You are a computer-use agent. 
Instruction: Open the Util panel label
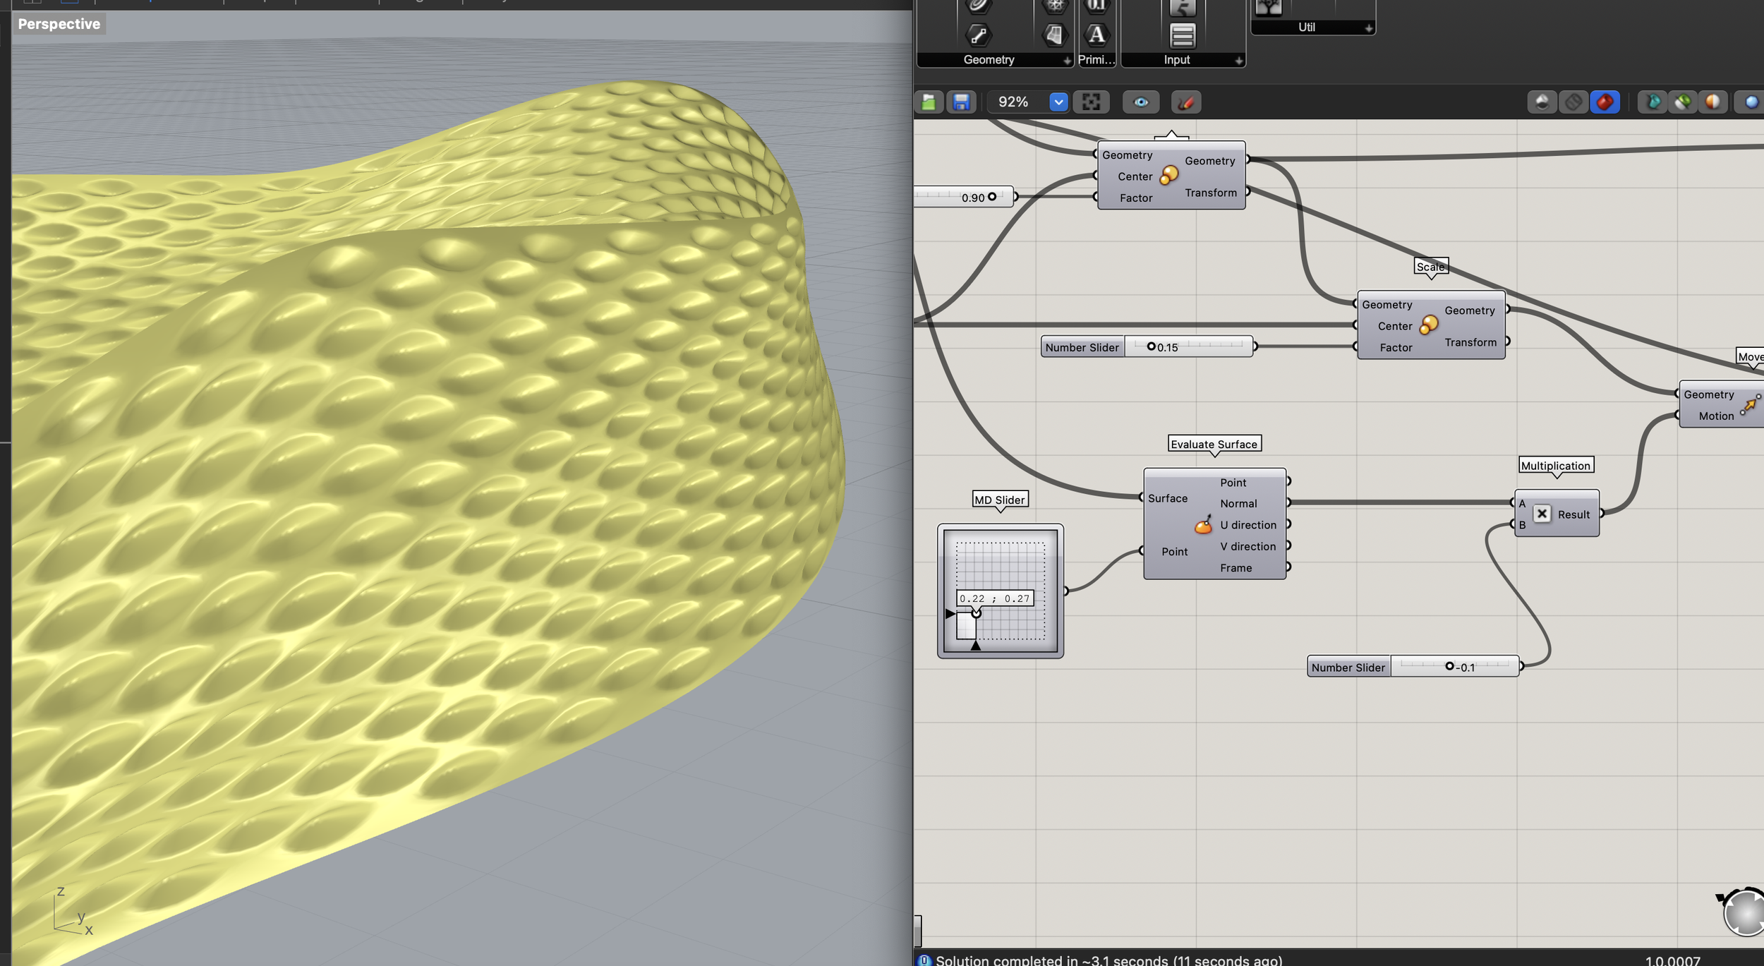(1307, 28)
